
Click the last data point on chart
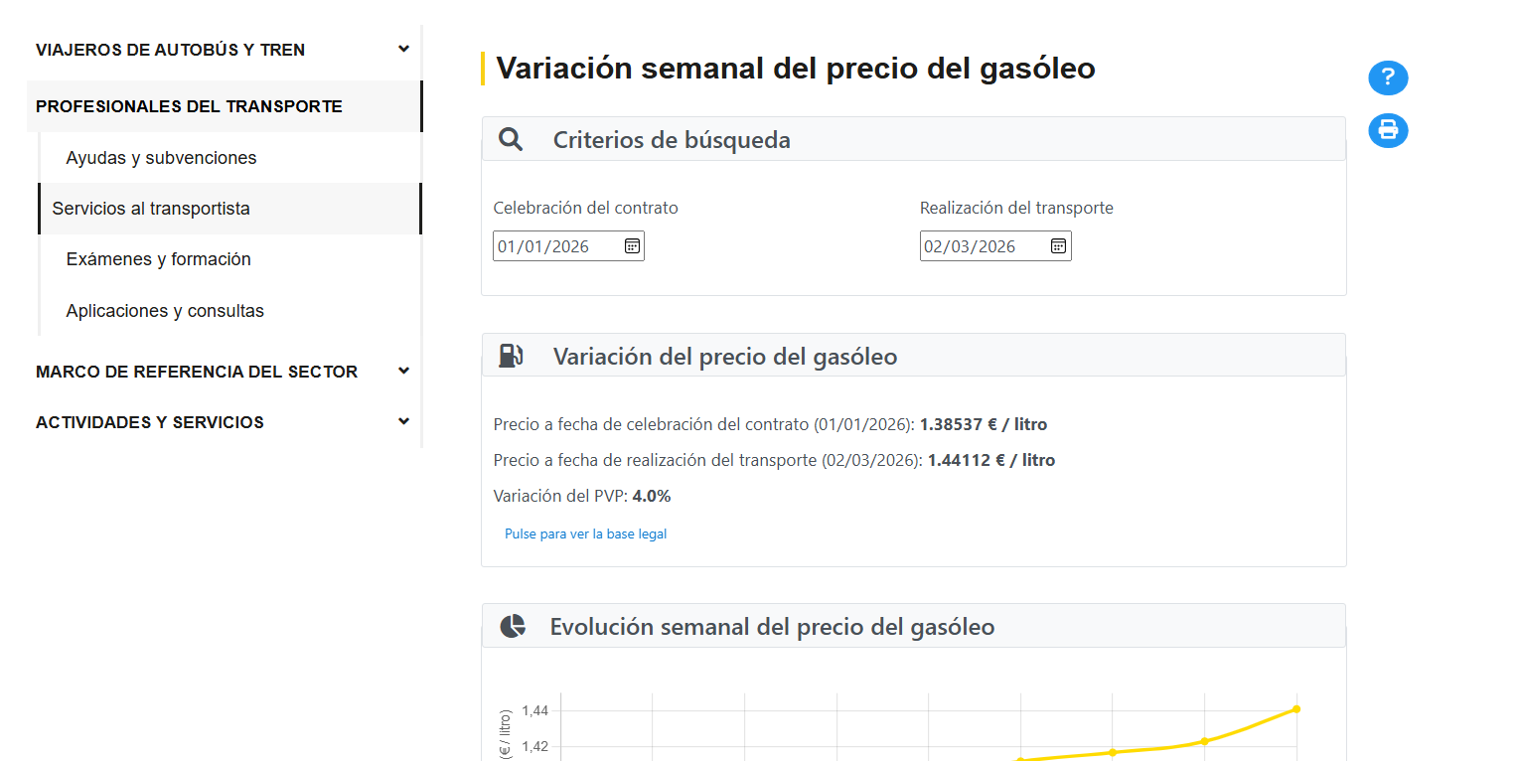(x=1296, y=708)
